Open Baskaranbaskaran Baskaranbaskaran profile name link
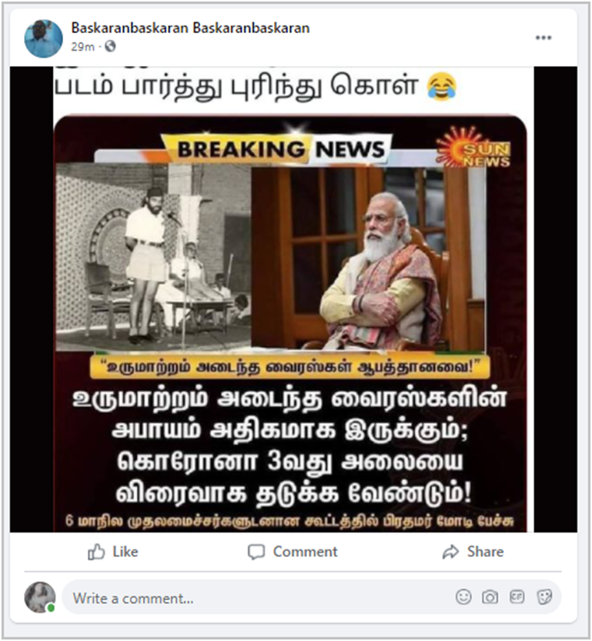The height and width of the screenshot is (641, 592). pos(190,28)
